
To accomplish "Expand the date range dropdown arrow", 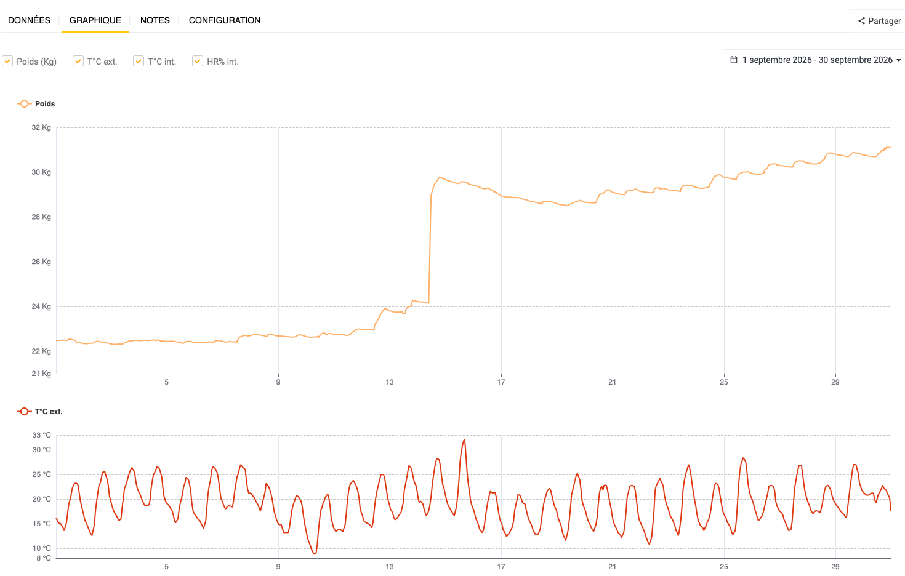I will 899,60.
